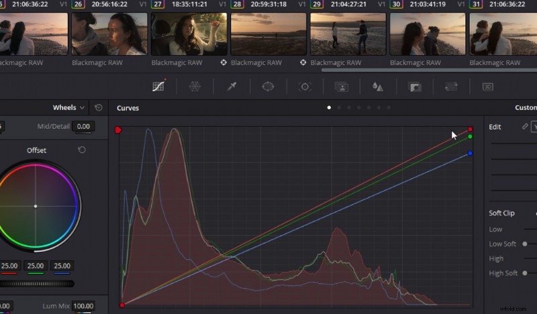Click the Offset master wheel jog slider
Viewport: 537px width, 314px height.
click(37, 284)
